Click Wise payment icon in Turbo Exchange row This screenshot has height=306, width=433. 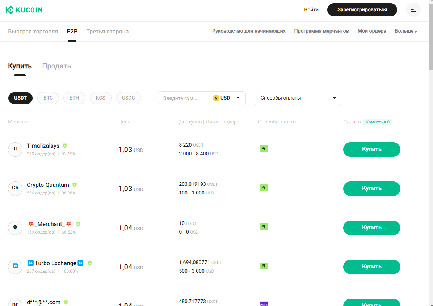[x=264, y=266]
